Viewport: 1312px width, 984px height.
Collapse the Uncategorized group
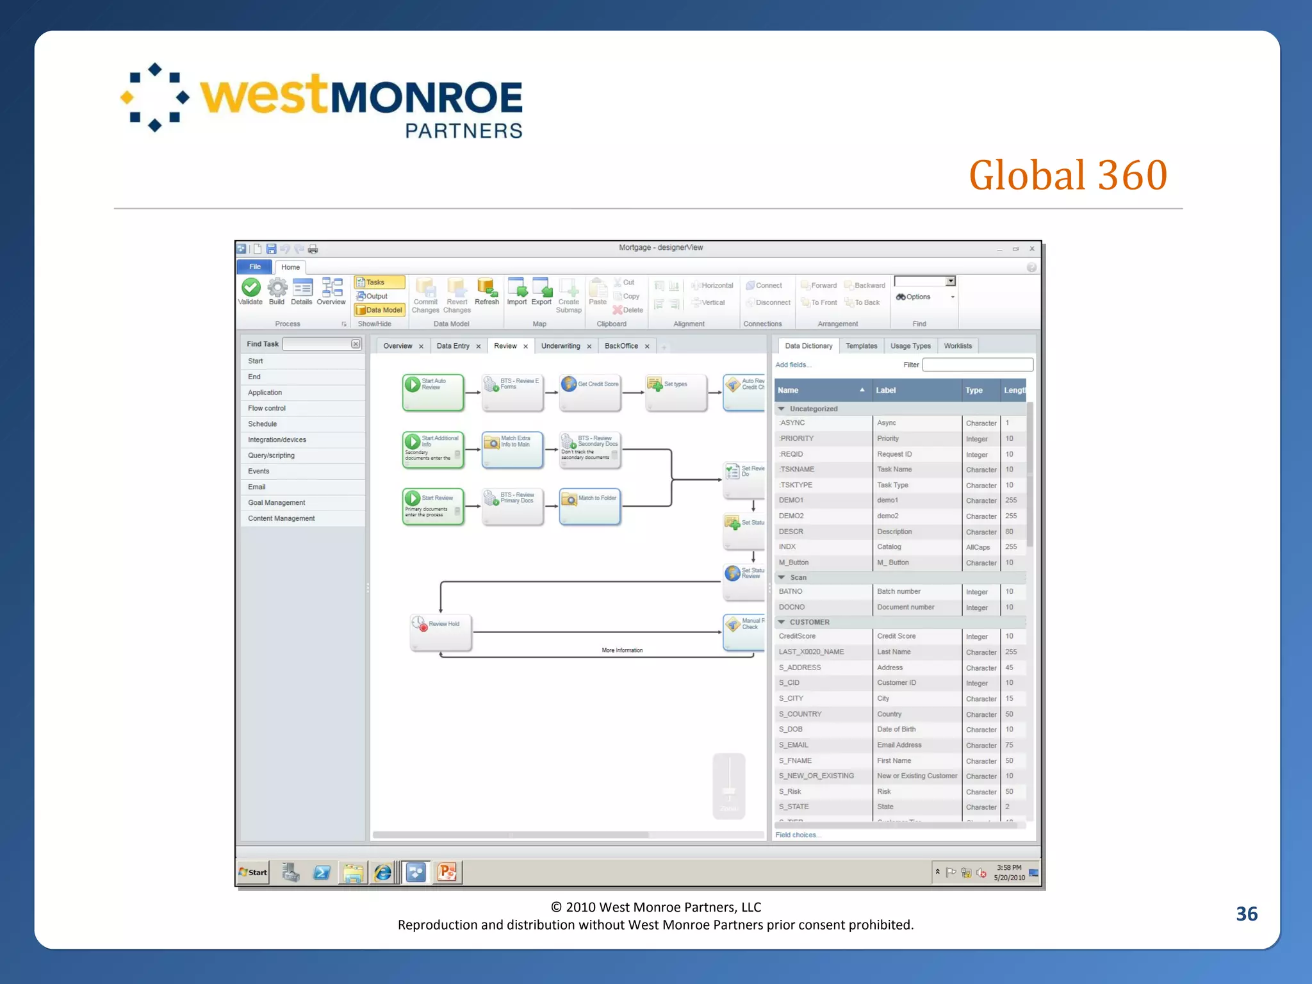(x=782, y=409)
